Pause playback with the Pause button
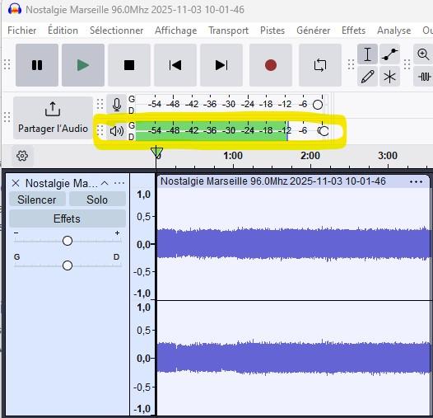The image size is (433, 418). coord(37,65)
